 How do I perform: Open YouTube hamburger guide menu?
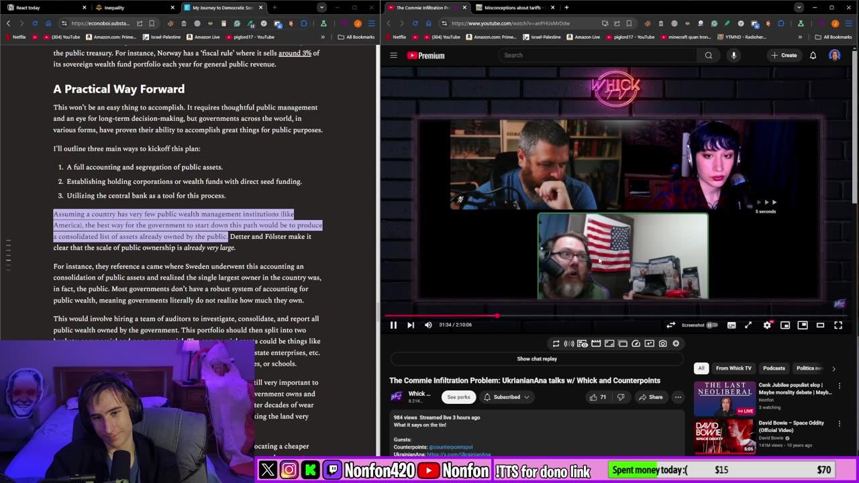393,55
